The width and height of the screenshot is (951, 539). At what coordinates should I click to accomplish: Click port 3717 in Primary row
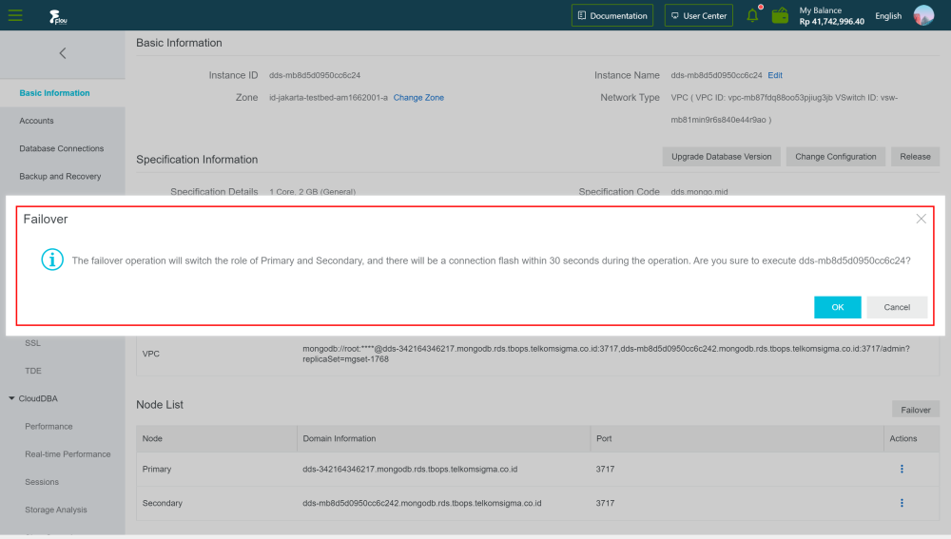(x=605, y=470)
